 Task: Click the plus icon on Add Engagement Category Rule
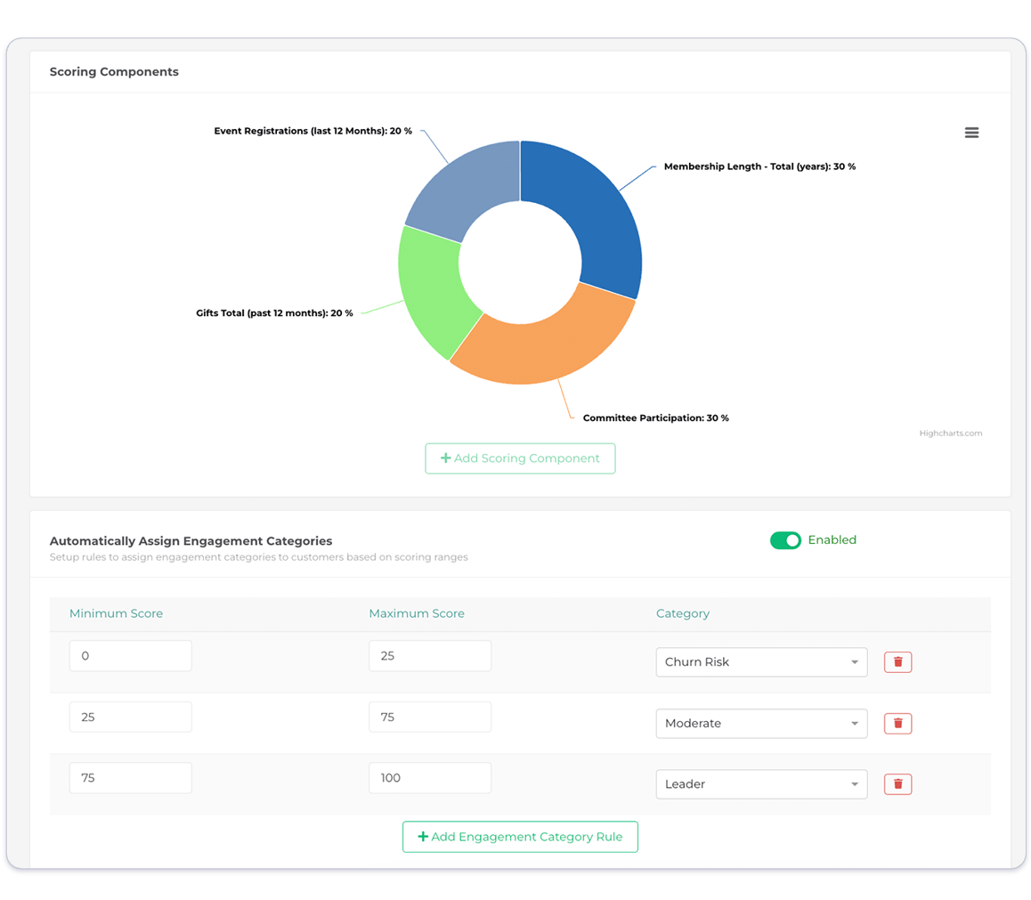tap(422, 837)
